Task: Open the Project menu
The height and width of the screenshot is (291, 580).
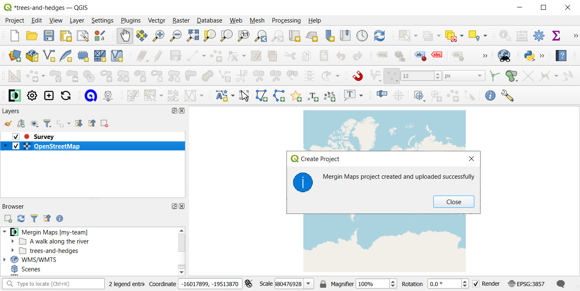Action: [15, 20]
